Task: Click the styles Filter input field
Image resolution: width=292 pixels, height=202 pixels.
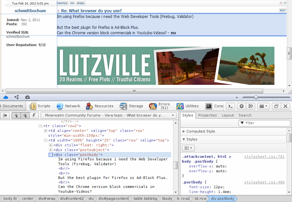Action: pos(264,123)
